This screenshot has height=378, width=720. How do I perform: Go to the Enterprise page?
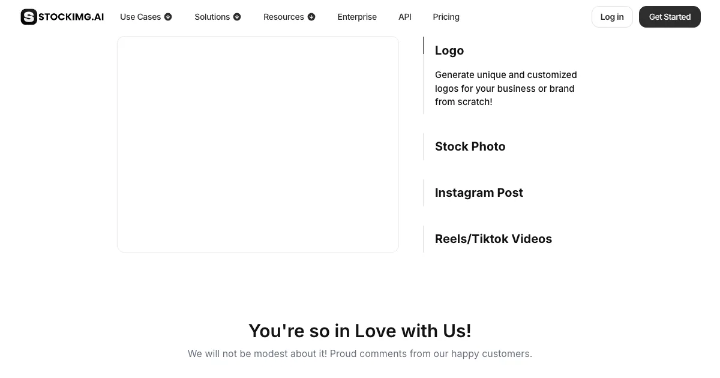tap(357, 17)
